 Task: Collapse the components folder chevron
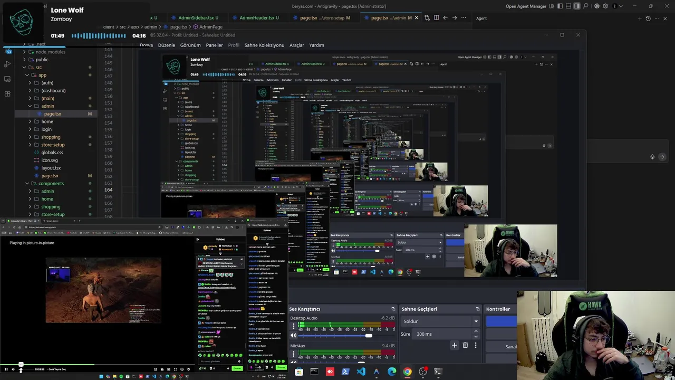coord(27,183)
